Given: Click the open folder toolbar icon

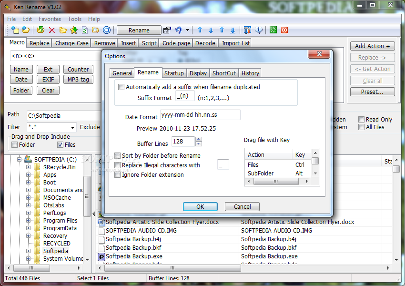Looking at the screenshot, I should 63,30.
